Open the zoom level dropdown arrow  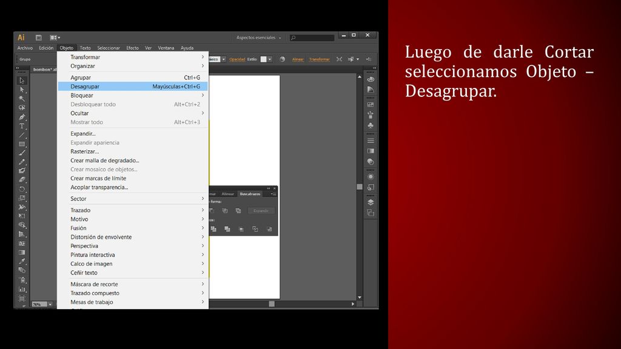50,304
